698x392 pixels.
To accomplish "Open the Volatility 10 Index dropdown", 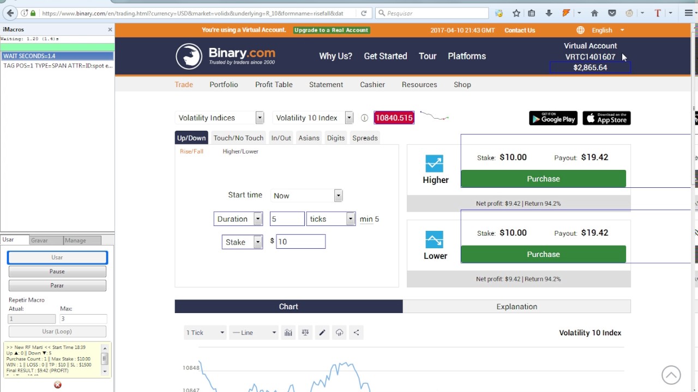I will (x=313, y=118).
